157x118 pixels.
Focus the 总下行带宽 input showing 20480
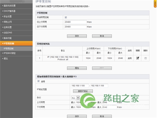click(75, 27)
